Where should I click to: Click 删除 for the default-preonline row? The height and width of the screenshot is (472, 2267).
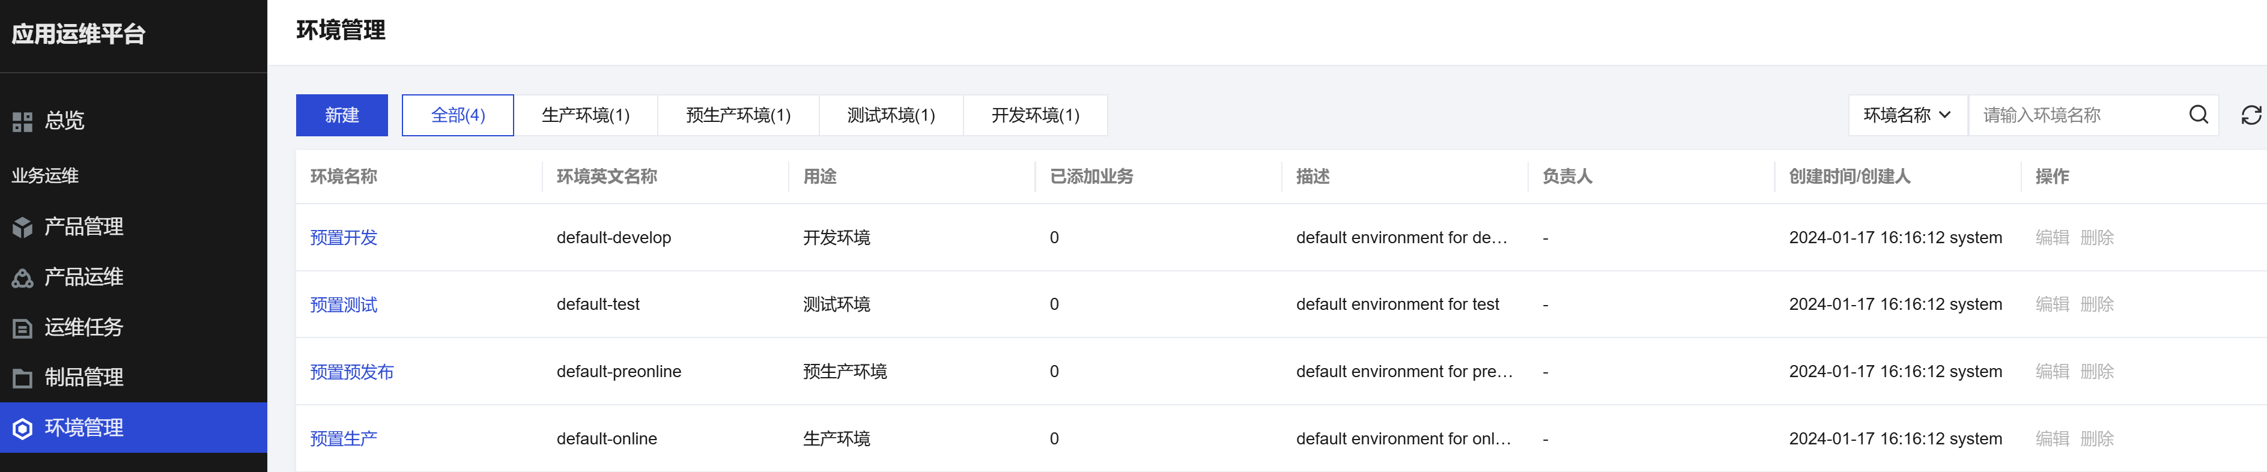pyautogui.click(x=2096, y=372)
